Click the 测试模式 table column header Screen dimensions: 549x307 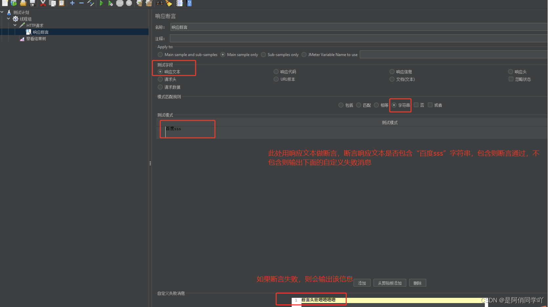tap(390, 122)
